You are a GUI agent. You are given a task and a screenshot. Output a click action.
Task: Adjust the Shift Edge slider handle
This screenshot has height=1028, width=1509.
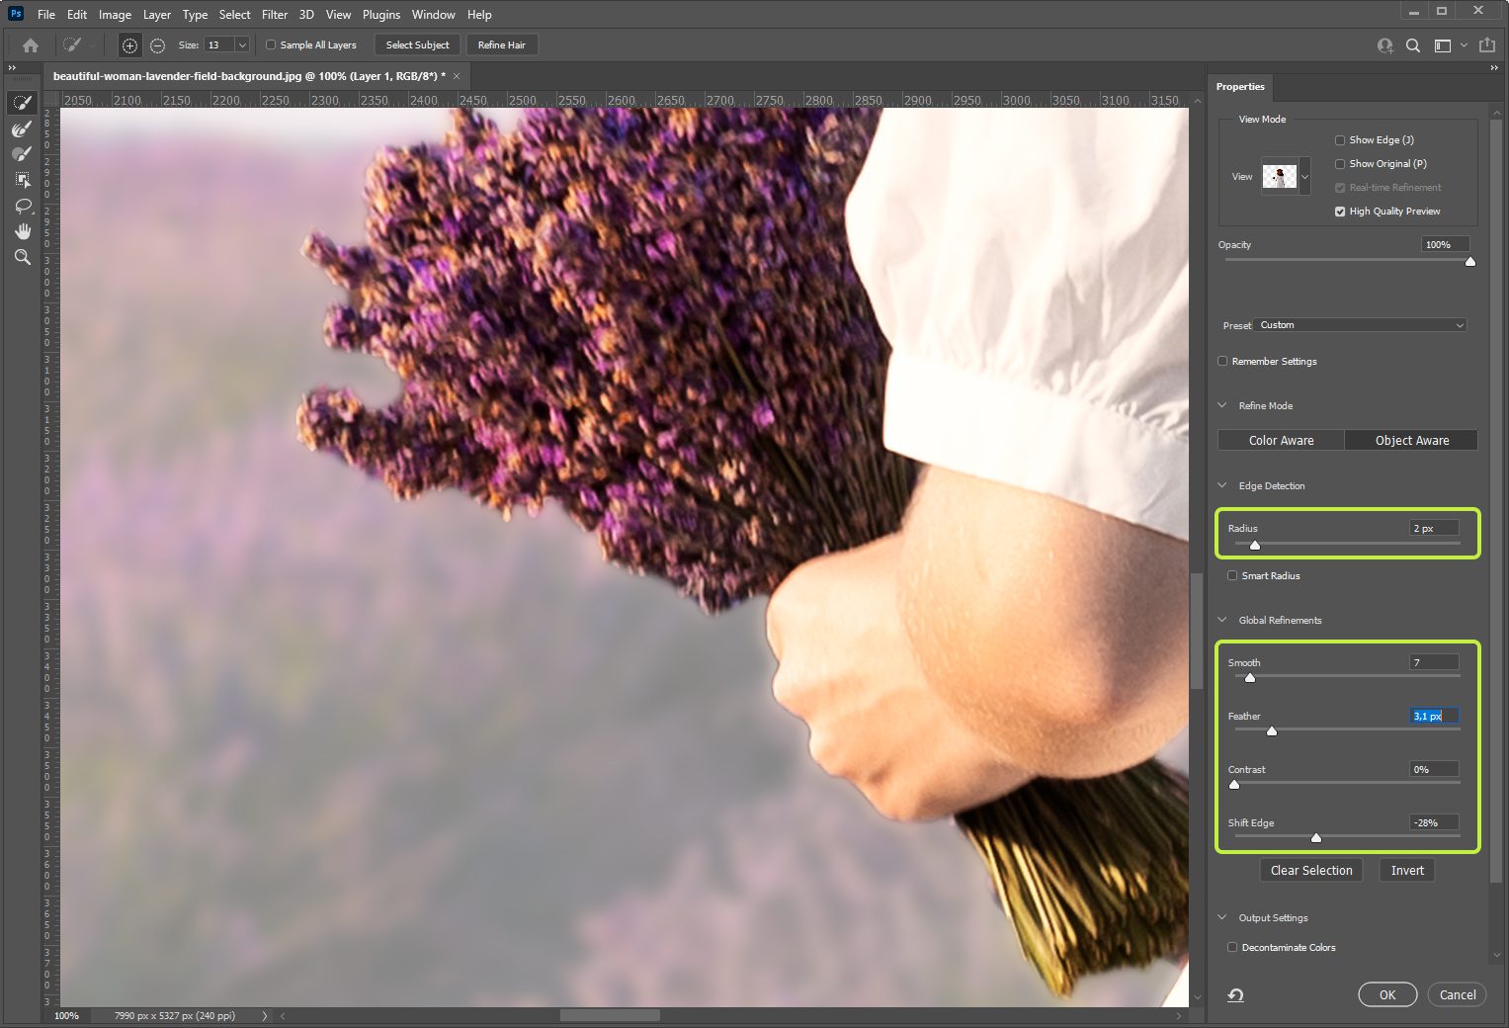point(1316,838)
